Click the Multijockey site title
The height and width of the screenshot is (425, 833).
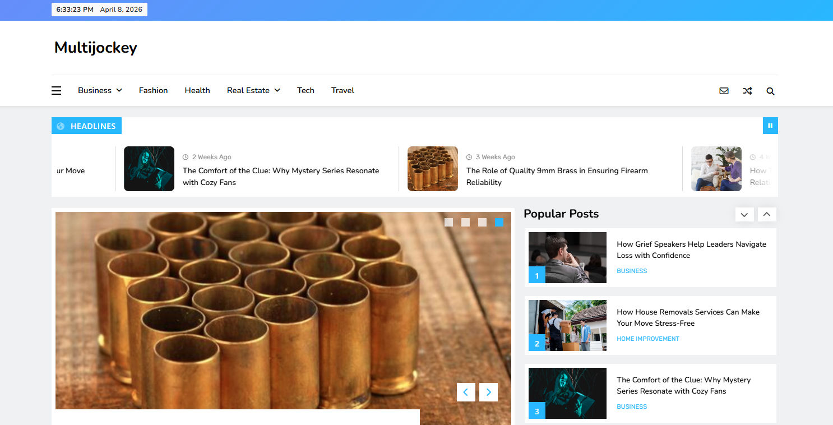pos(95,48)
